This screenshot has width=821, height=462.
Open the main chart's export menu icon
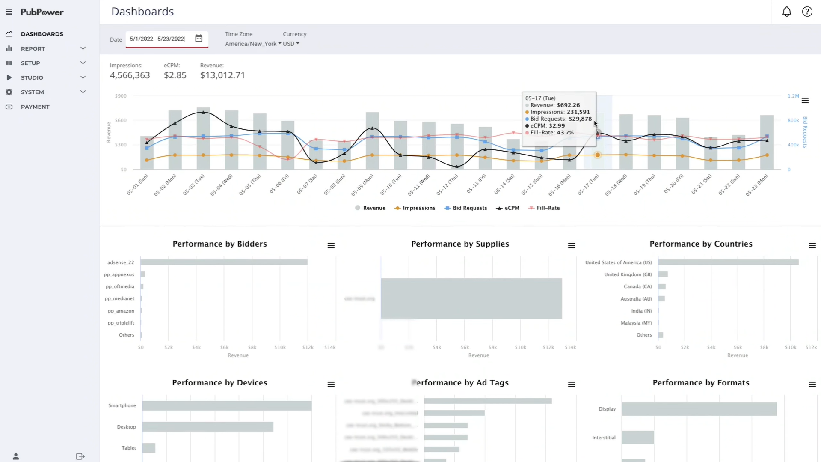pyautogui.click(x=806, y=100)
